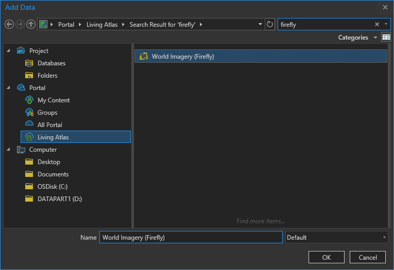Clear the firefly search text

tap(377, 24)
